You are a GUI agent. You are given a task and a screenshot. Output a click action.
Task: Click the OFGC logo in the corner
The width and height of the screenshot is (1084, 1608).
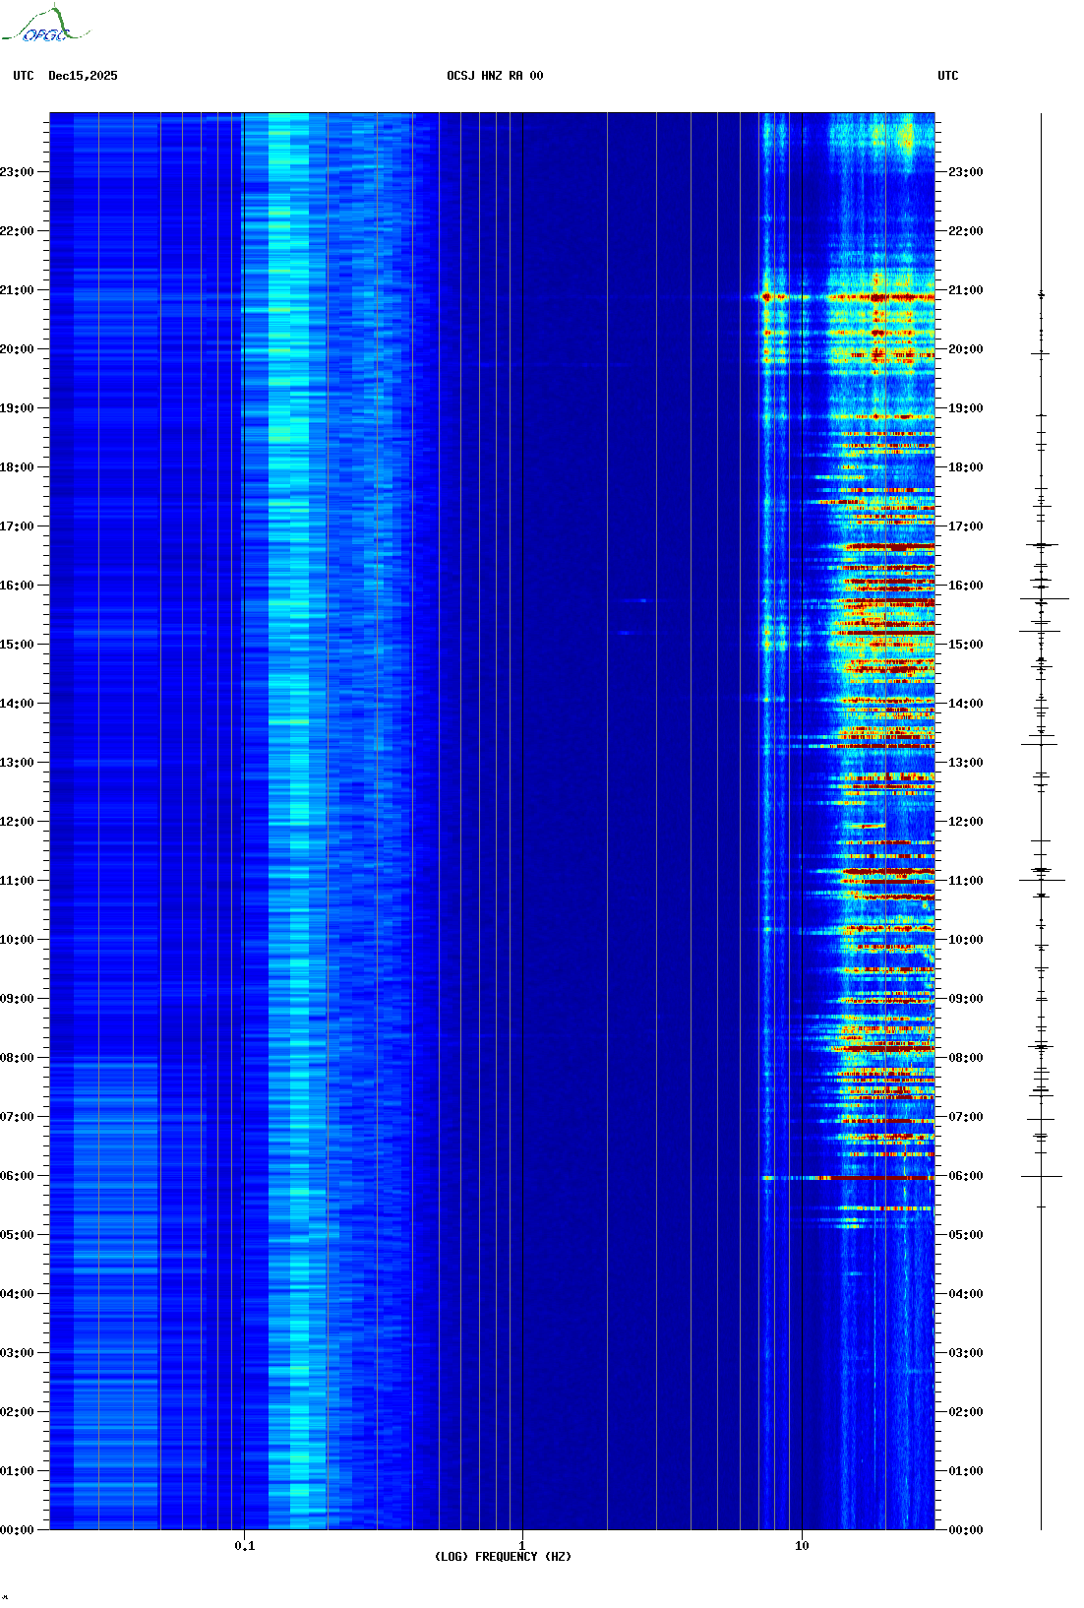coord(44,27)
